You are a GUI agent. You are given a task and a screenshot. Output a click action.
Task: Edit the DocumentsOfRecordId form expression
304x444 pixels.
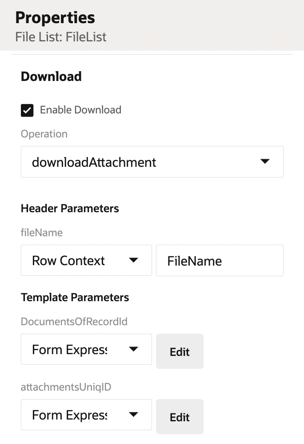click(x=180, y=351)
